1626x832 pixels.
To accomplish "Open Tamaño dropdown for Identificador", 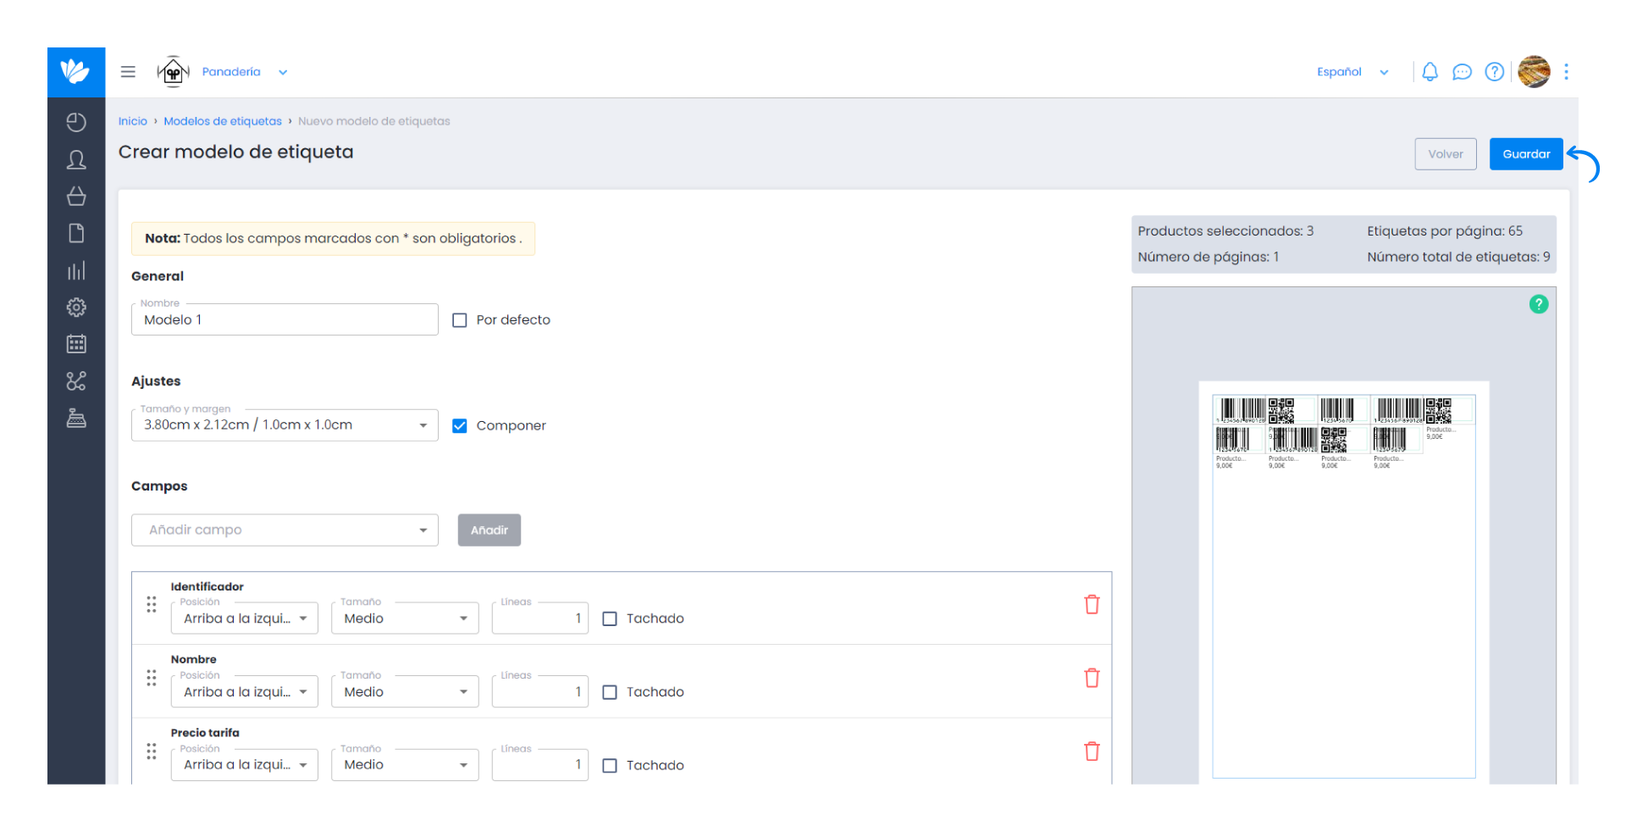I will pos(405,618).
